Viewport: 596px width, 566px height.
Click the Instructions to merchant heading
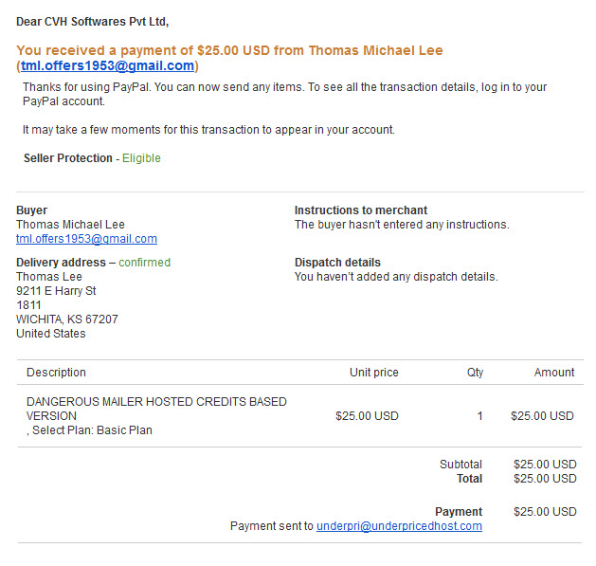click(361, 210)
